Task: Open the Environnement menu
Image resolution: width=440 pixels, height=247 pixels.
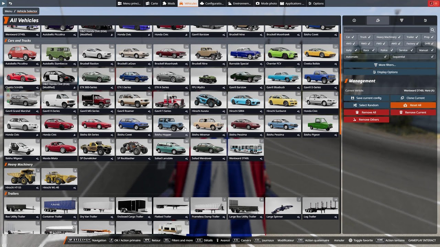Action: coord(240,3)
